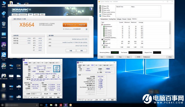Click the load button in 3DMark 11 results
Viewport: 185px width, 107px height.
coord(71,51)
